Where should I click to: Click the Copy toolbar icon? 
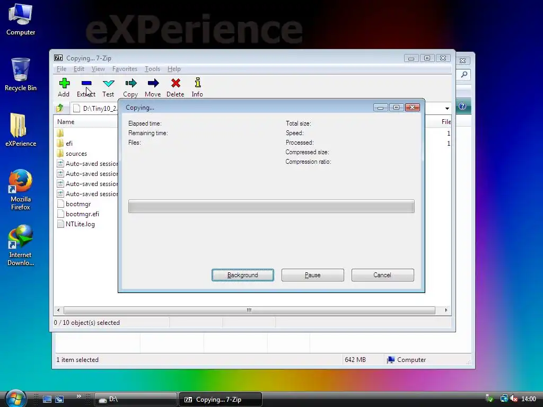[x=131, y=83]
